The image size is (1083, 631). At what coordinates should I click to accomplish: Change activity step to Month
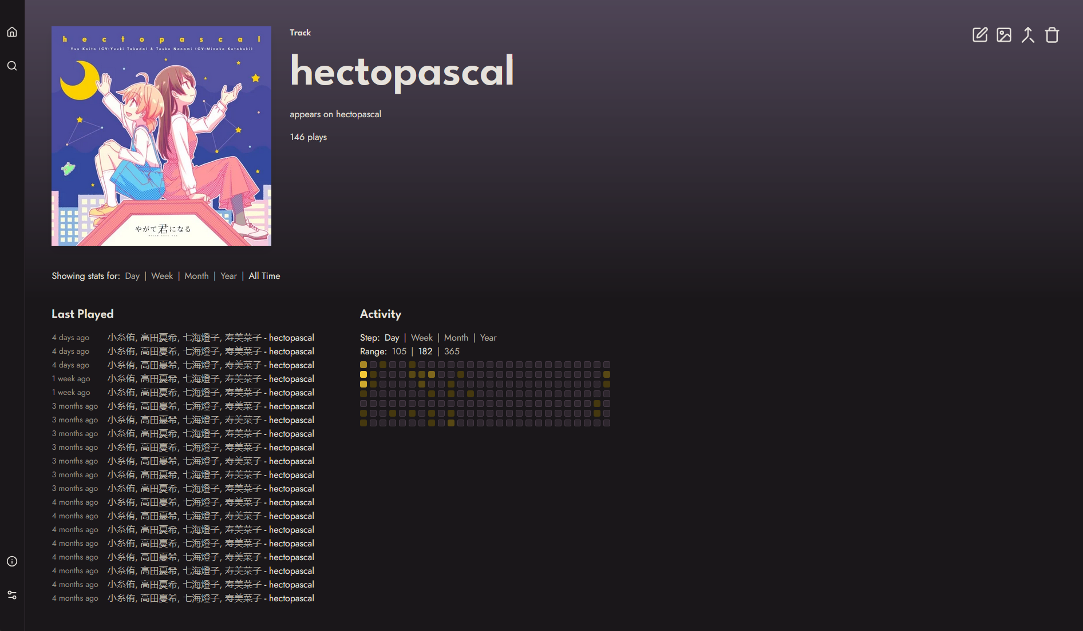(456, 338)
